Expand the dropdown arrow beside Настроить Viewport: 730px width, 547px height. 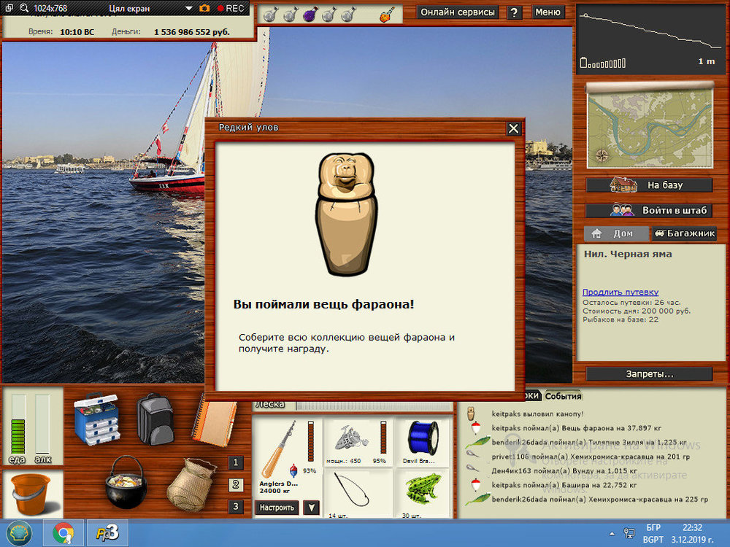pos(311,508)
